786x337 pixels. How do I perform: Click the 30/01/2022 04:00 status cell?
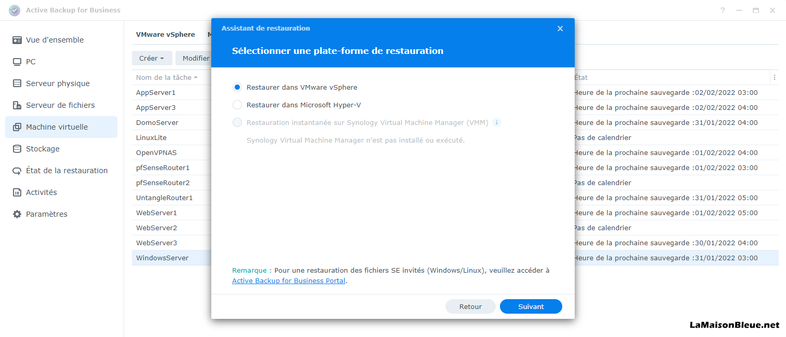coord(666,243)
